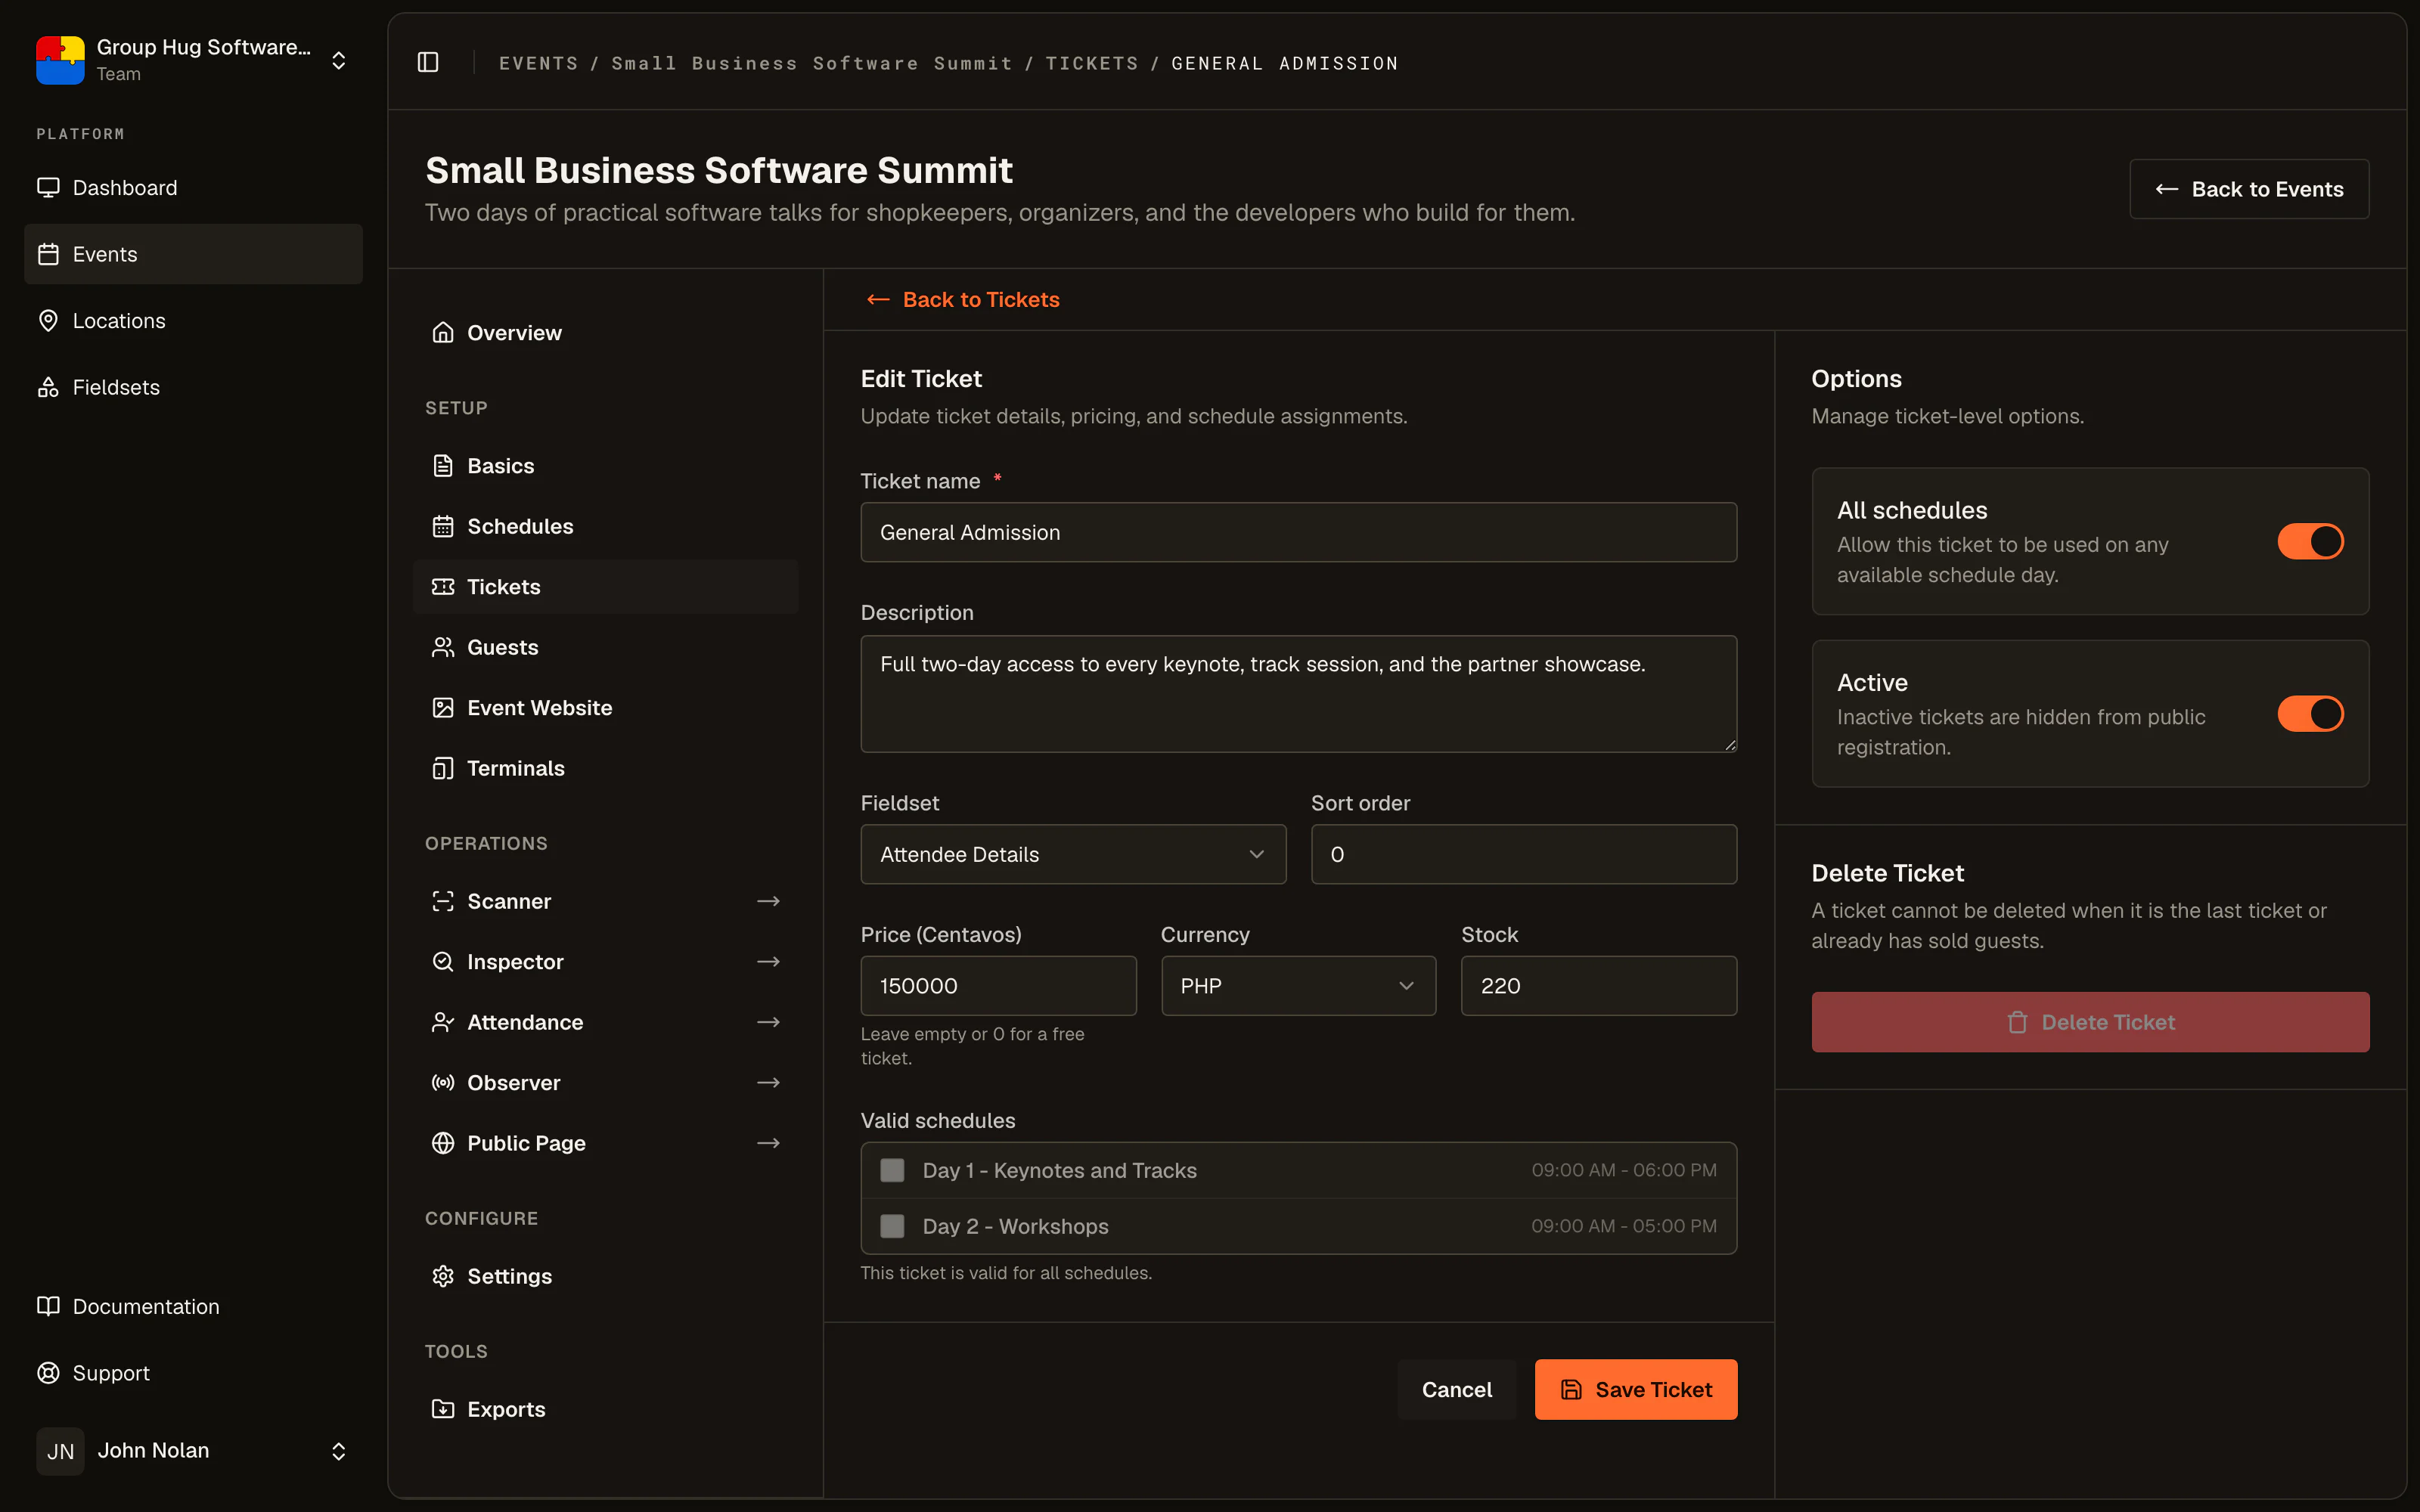Click the Cancel button
The image size is (2420, 1512).
[1456, 1389]
